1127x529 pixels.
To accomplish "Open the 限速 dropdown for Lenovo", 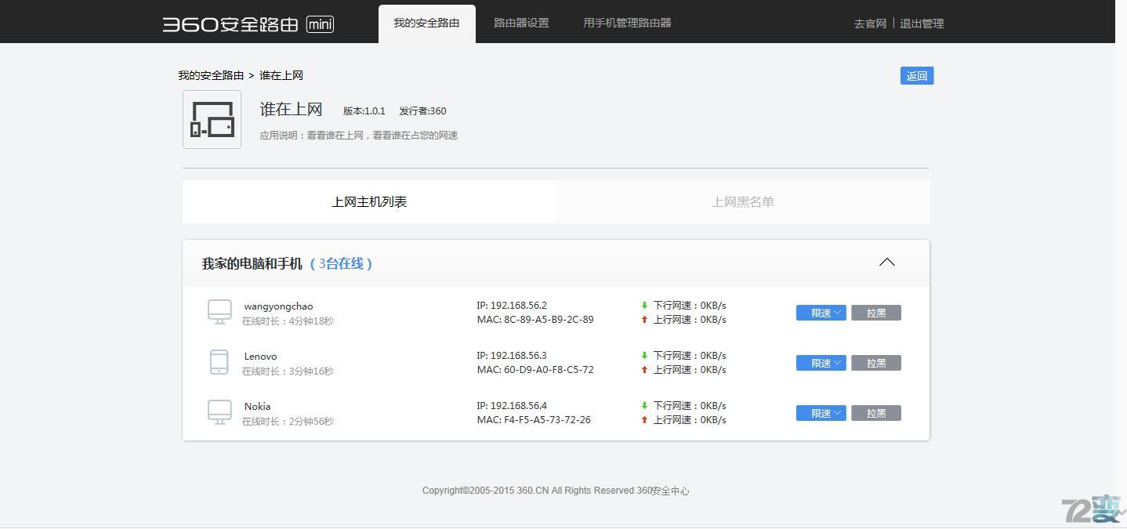I will click(x=820, y=362).
